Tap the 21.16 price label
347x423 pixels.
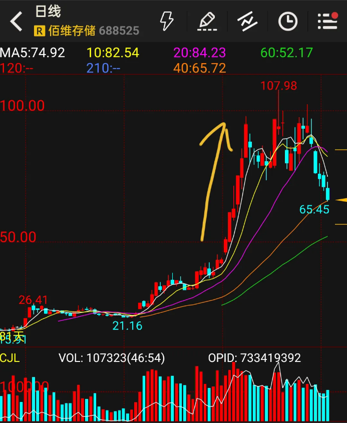click(x=127, y=325)
